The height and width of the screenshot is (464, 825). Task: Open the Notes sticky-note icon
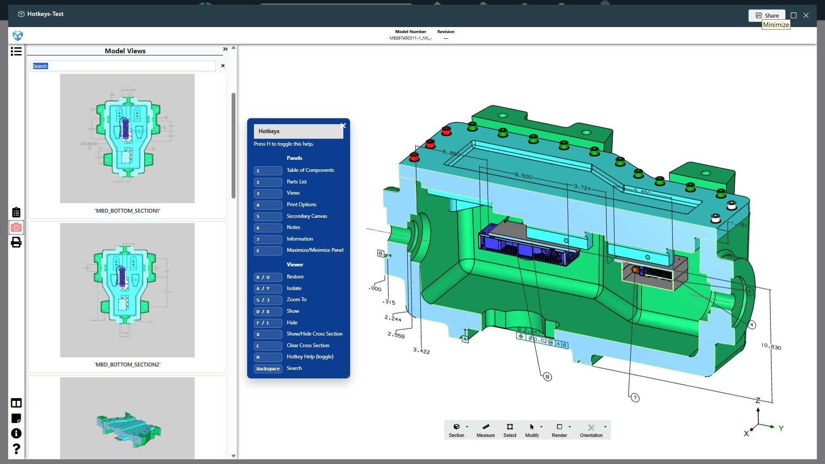(x=16, y=418)
